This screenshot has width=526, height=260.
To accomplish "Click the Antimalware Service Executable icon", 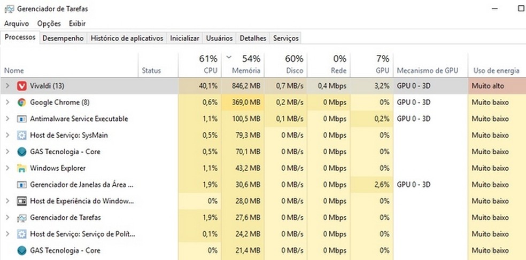I will click(22, 119).
